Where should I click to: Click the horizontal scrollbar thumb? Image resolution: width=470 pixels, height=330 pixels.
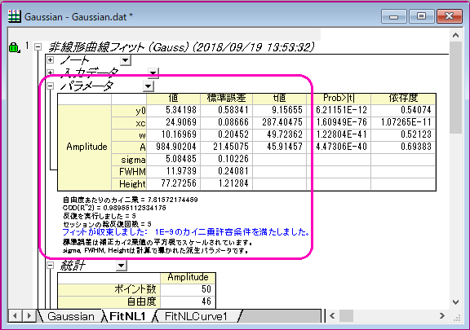tap(346, 315)
